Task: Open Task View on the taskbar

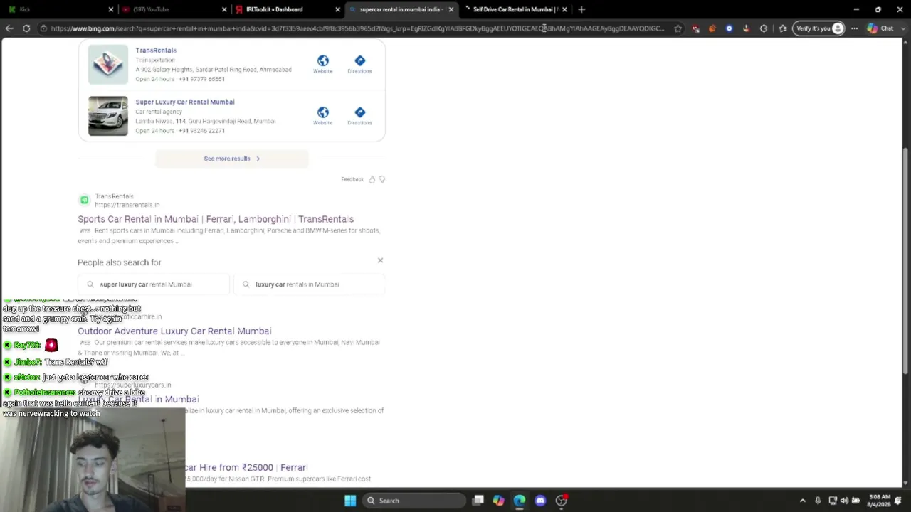Action: (x=478, y=501)
